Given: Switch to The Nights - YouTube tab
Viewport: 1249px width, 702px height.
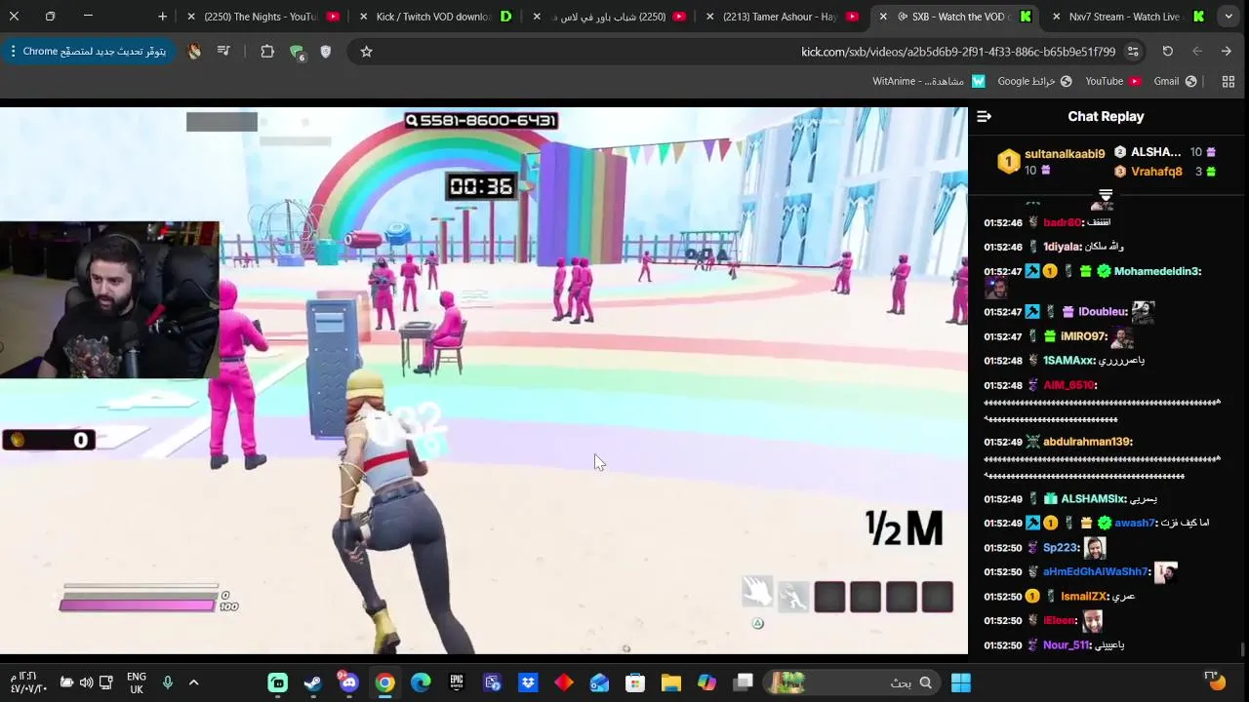Looking at the screenshot, I should [262, 17].
